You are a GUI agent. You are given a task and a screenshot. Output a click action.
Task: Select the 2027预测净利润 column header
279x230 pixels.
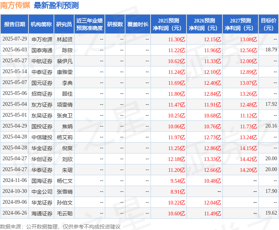pos(240,24)
